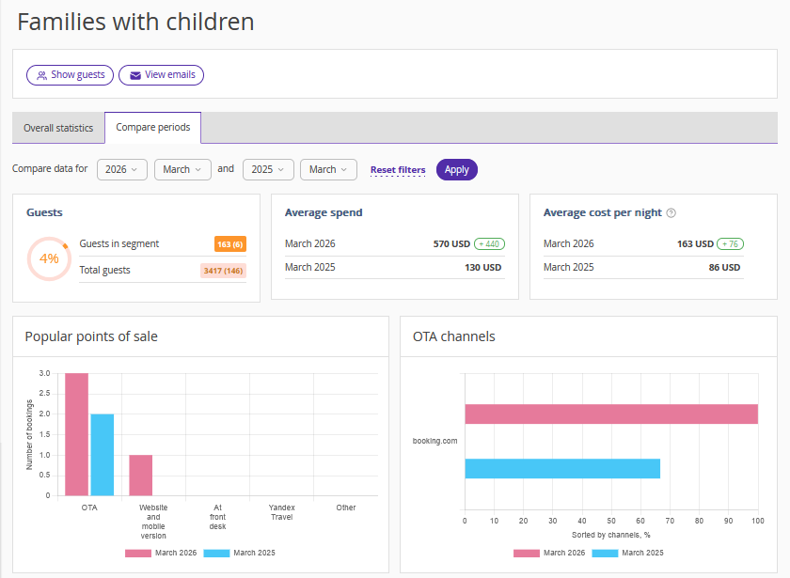The width and height of the screenshot is (790, 578).
Task: Open the 2026 year dropdown
Action: pos(122,170)
